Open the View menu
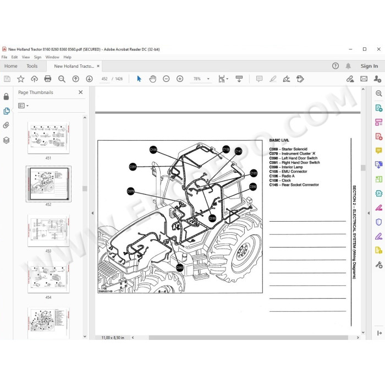The width and height of the screenshot is (385, 385). pos(26,57)
